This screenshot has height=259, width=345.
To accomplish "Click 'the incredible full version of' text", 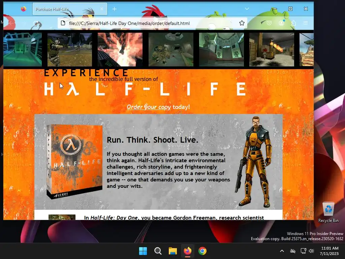I will point(123,79).
